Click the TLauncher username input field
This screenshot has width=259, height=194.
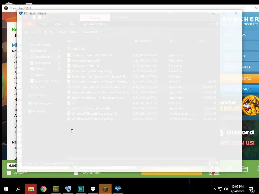38,166
